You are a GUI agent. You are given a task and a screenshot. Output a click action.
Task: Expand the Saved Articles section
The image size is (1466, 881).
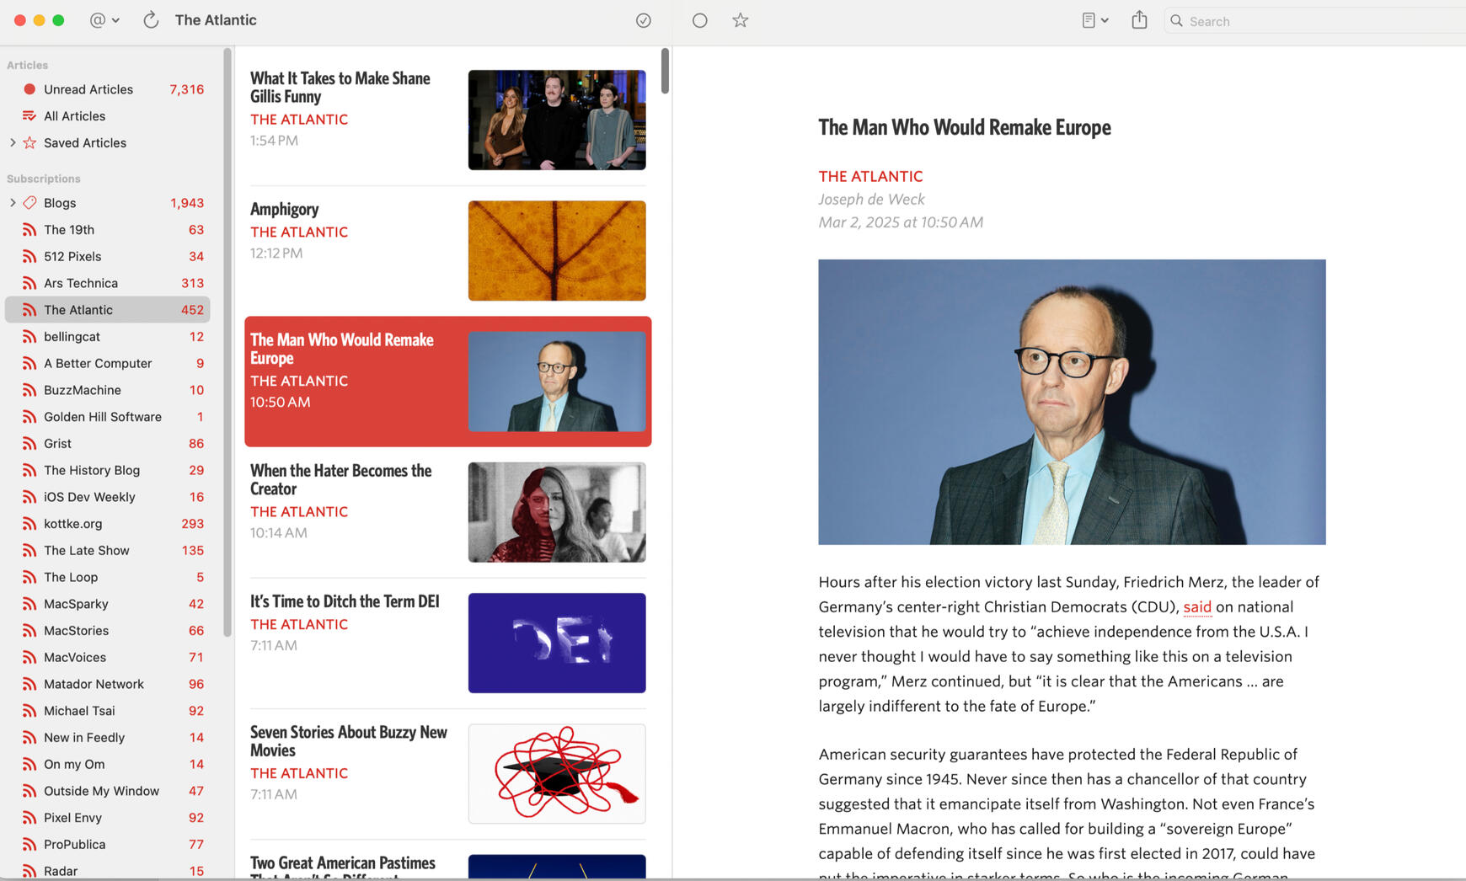[x=13, y=143]
